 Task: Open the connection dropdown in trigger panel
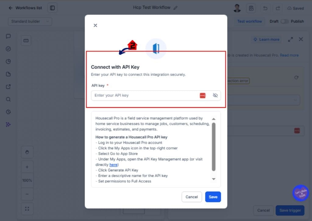pos(264,100)
